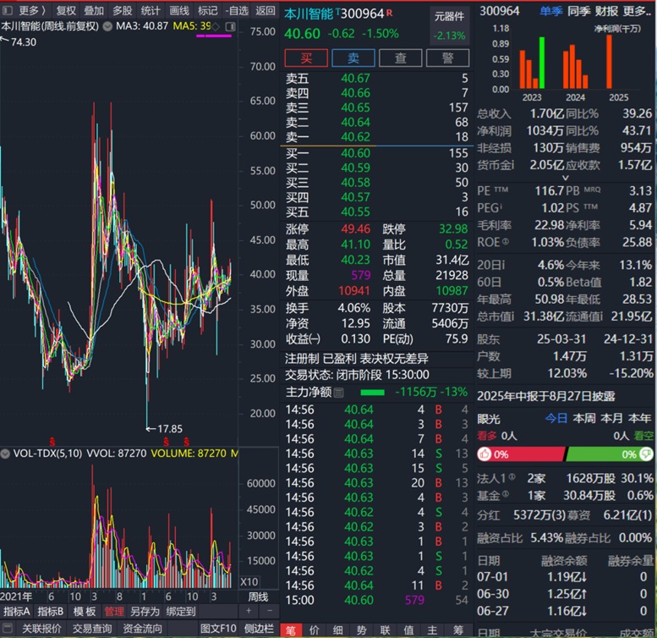This screenshot has height=638, width=657.
Task: Click the first red $ marker on chart
Action: [x=52, y=442]
